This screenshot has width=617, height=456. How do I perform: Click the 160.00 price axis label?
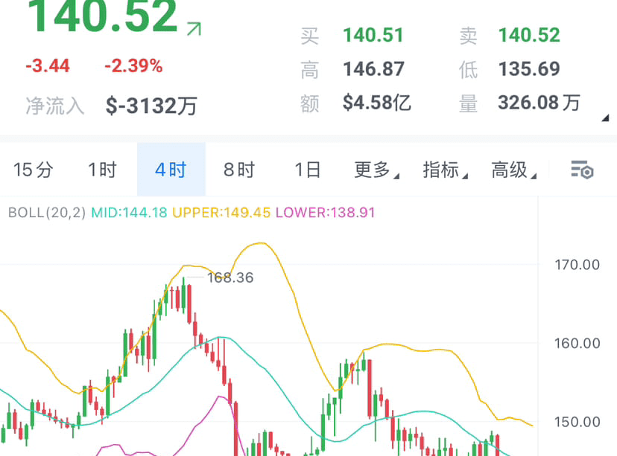[x=578, y=343]
